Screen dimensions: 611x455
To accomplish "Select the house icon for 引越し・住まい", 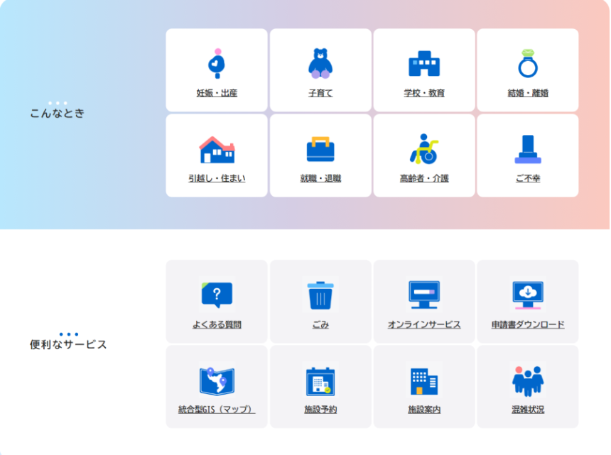I will tap(217, 149).
